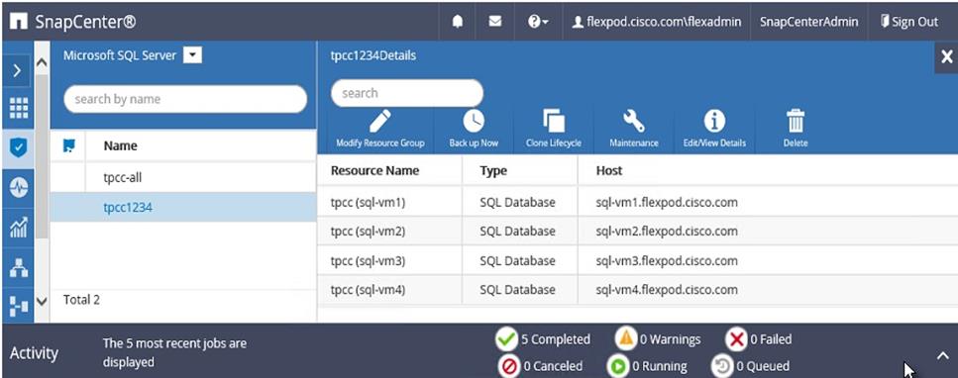Expand the left navigation sidebar arrow
The height and width of the screenshot is (378, 958).
point(17,71)
